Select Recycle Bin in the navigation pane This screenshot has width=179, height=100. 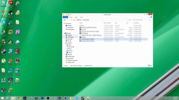click(69, 58)
